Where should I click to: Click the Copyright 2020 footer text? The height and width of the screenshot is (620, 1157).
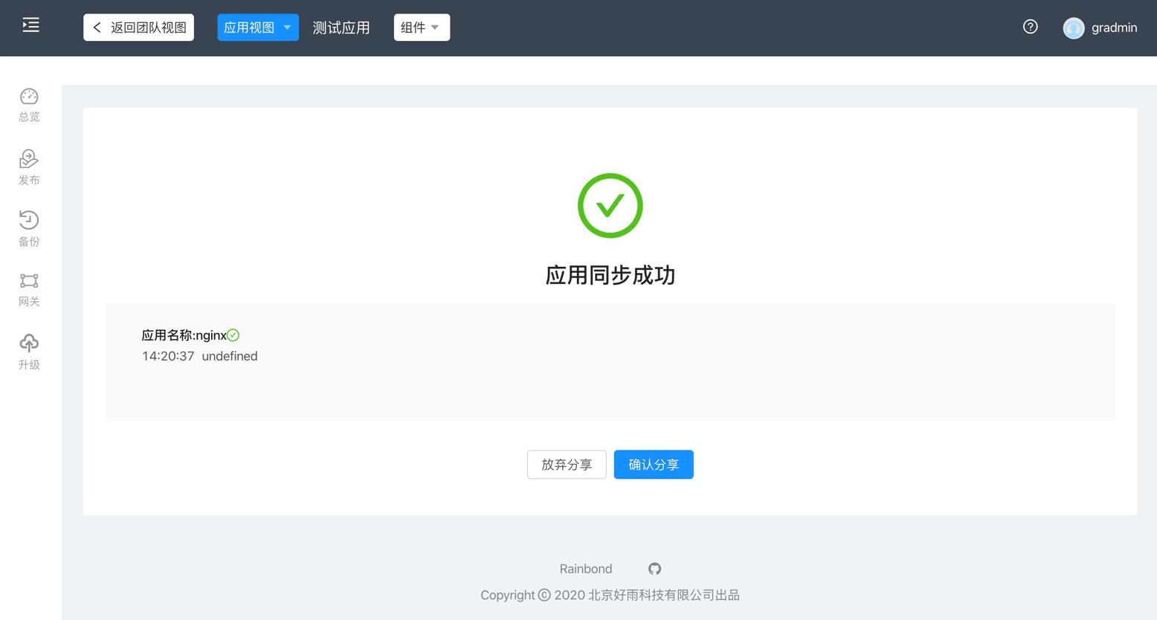pyautogui.click(x=610, y=595)
